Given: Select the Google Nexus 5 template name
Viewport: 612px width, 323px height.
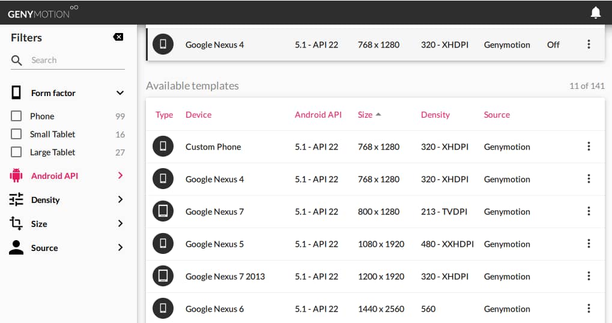Looking at the screenshot, I should click(x=214, y=244).
